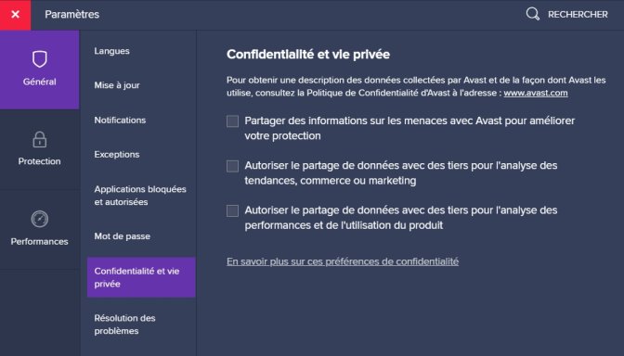Click En savoir plus sur ces préférences link
Viewport: 624px width, 356px height.
(343, 261)
